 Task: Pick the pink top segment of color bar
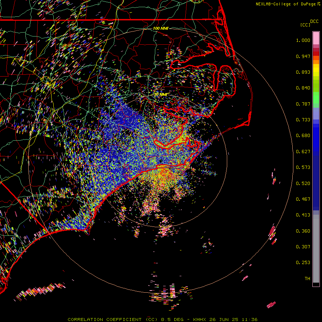click(x=316, y=38)
